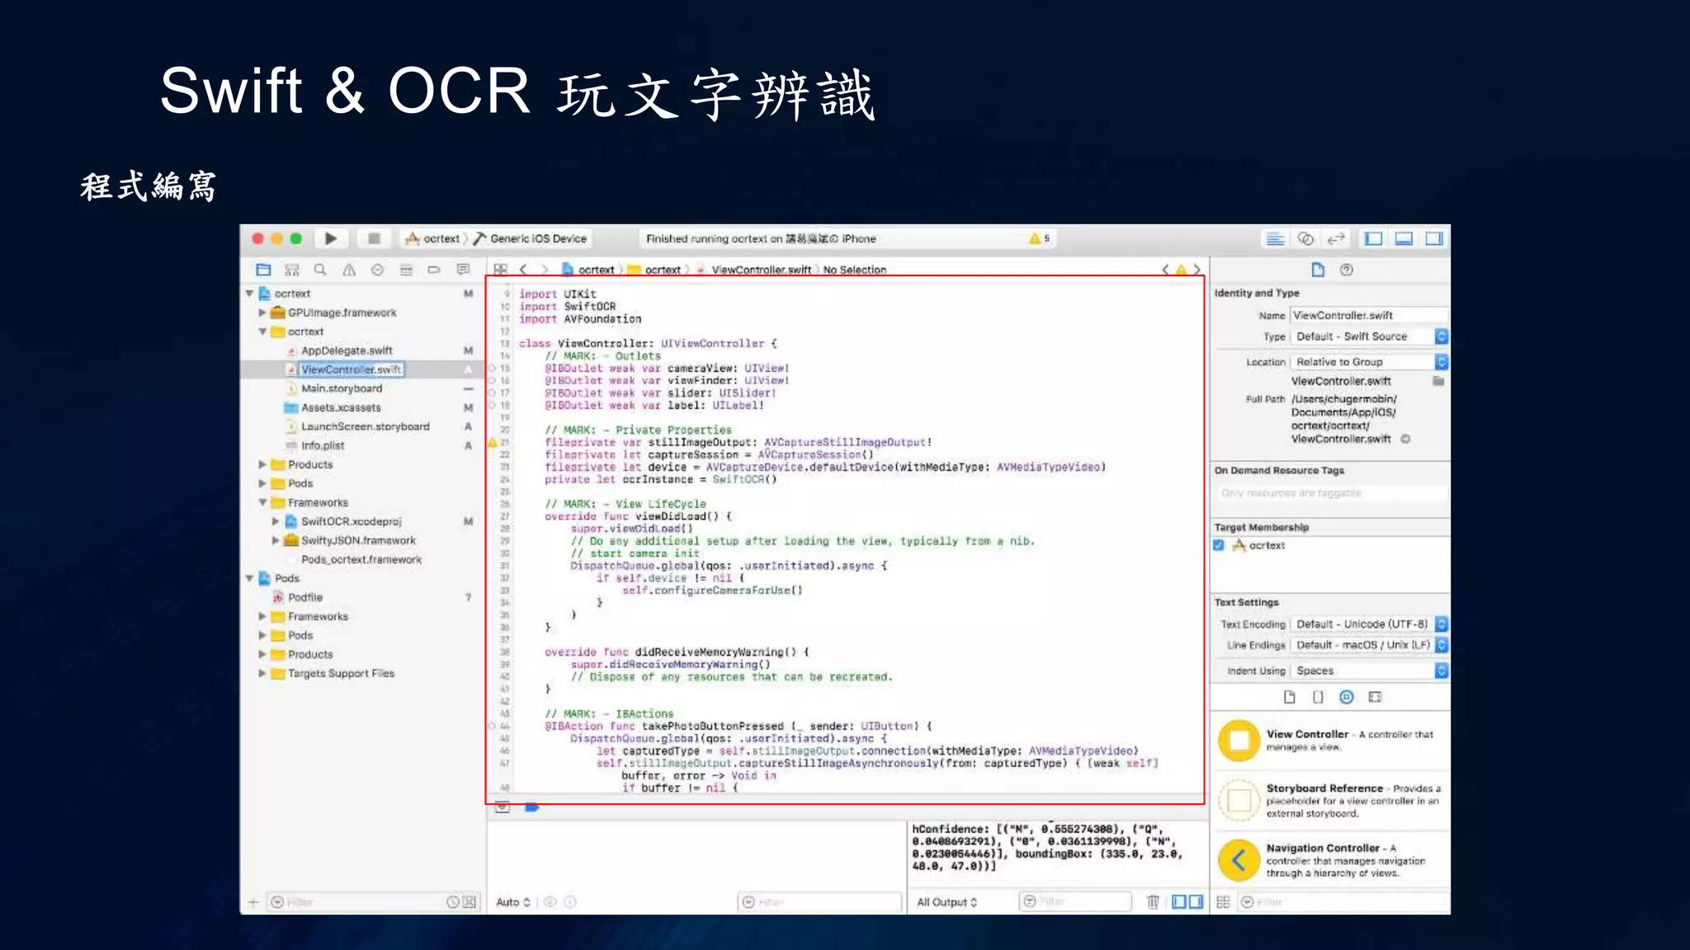
Task: Open Indent Using dropdown
Action: pyautogui.click(x=1369, y=670)
